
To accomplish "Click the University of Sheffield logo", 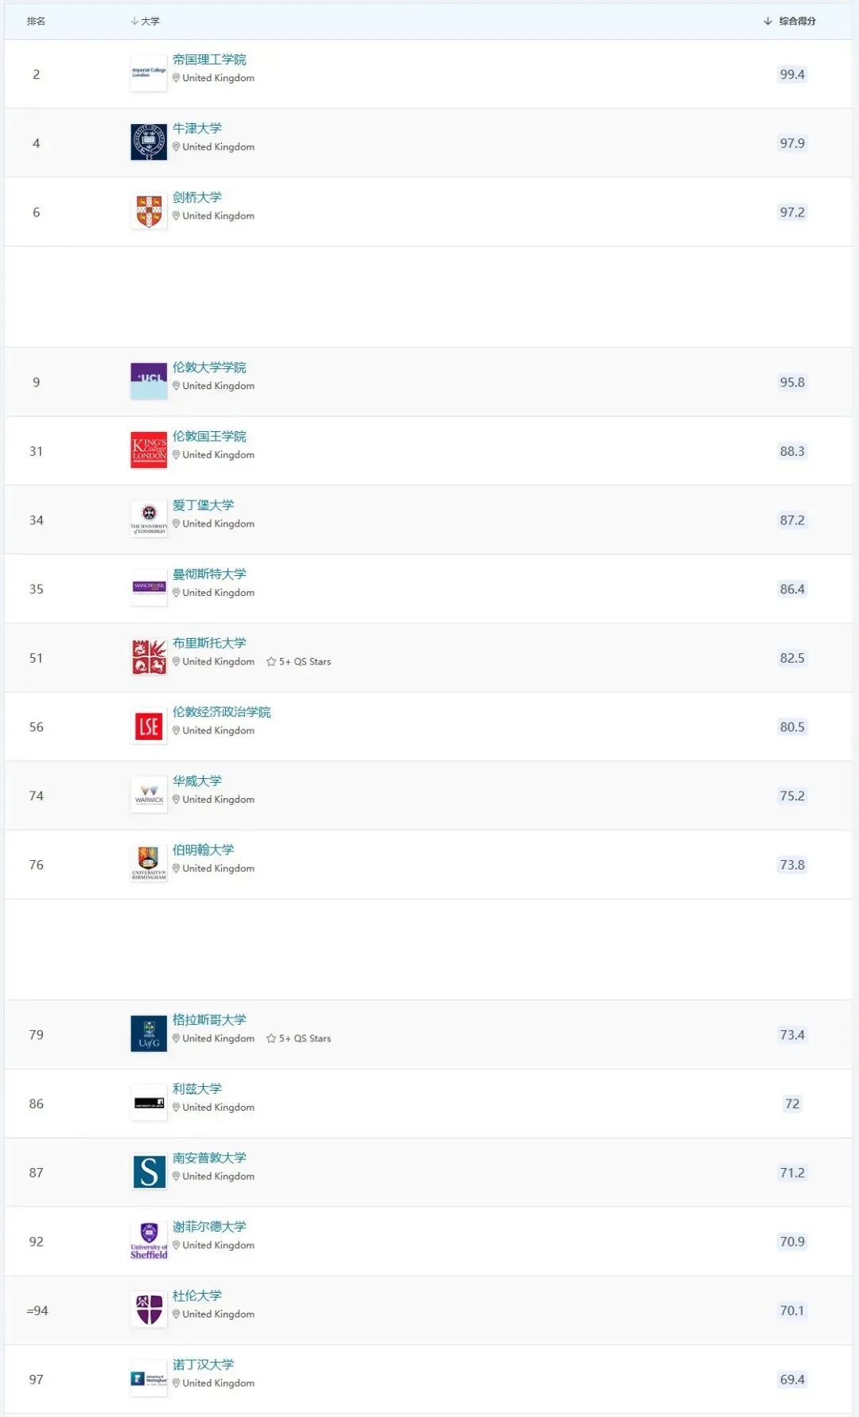I will click(149, 1240).
